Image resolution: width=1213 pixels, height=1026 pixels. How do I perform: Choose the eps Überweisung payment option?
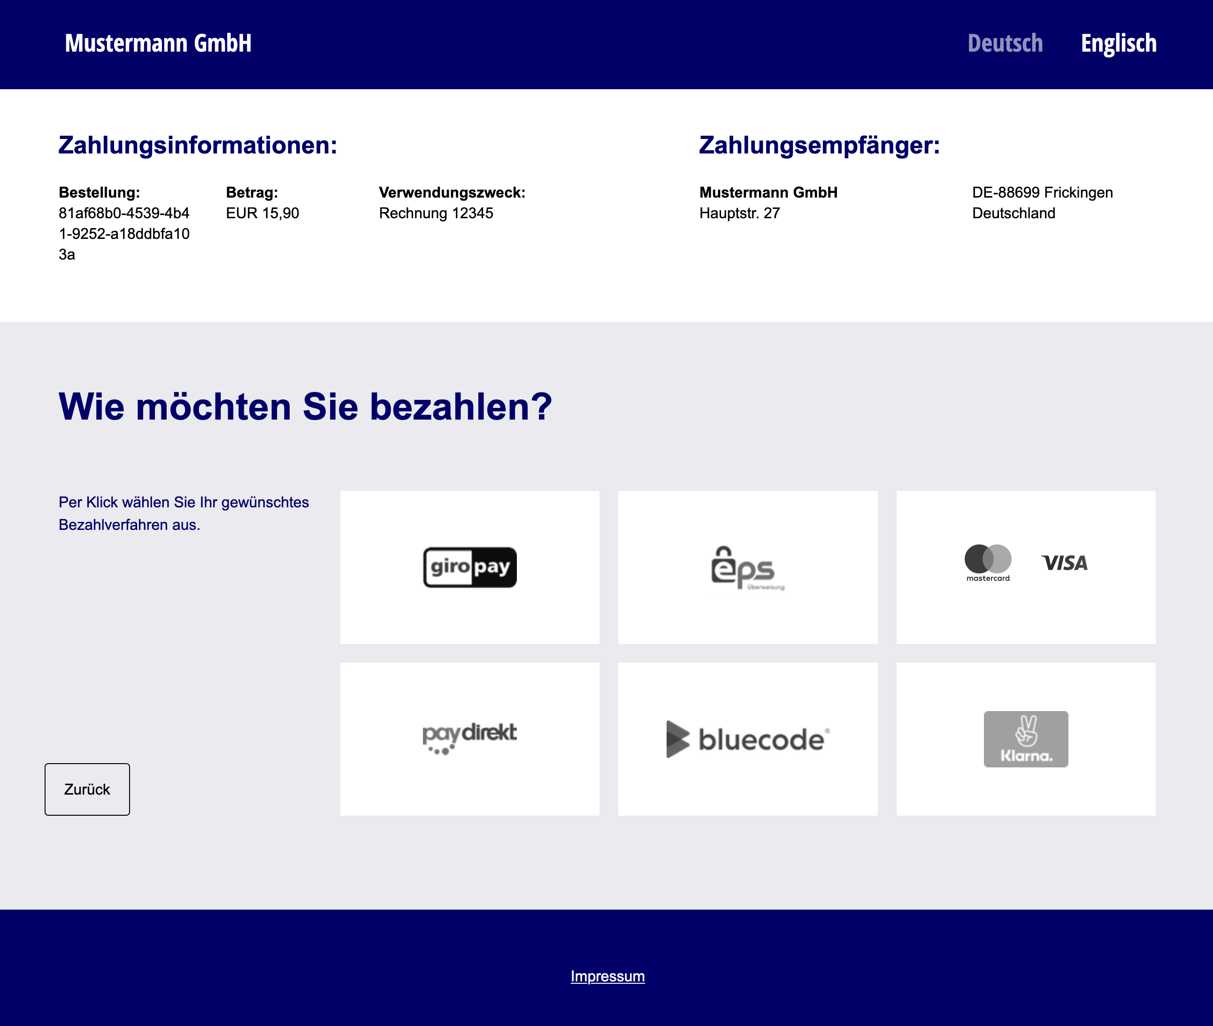coord(748,567)
